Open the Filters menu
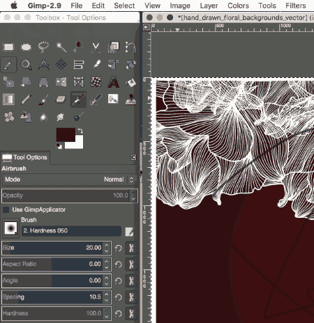 click(296, 6)
